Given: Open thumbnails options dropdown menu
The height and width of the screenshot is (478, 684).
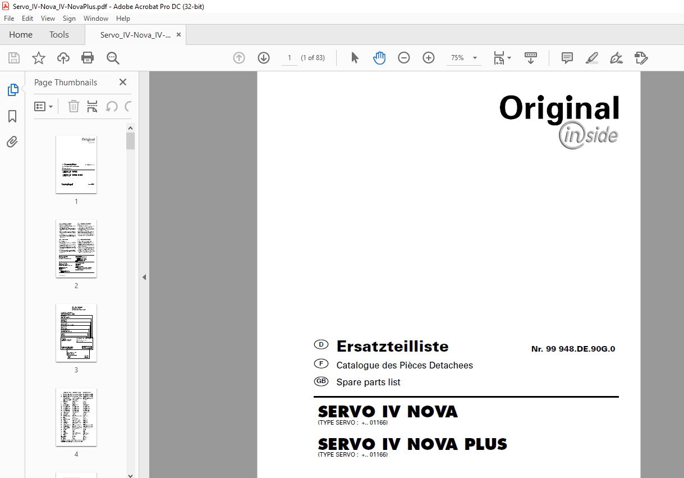Looking at the screenshot, I should click(43, 106).
